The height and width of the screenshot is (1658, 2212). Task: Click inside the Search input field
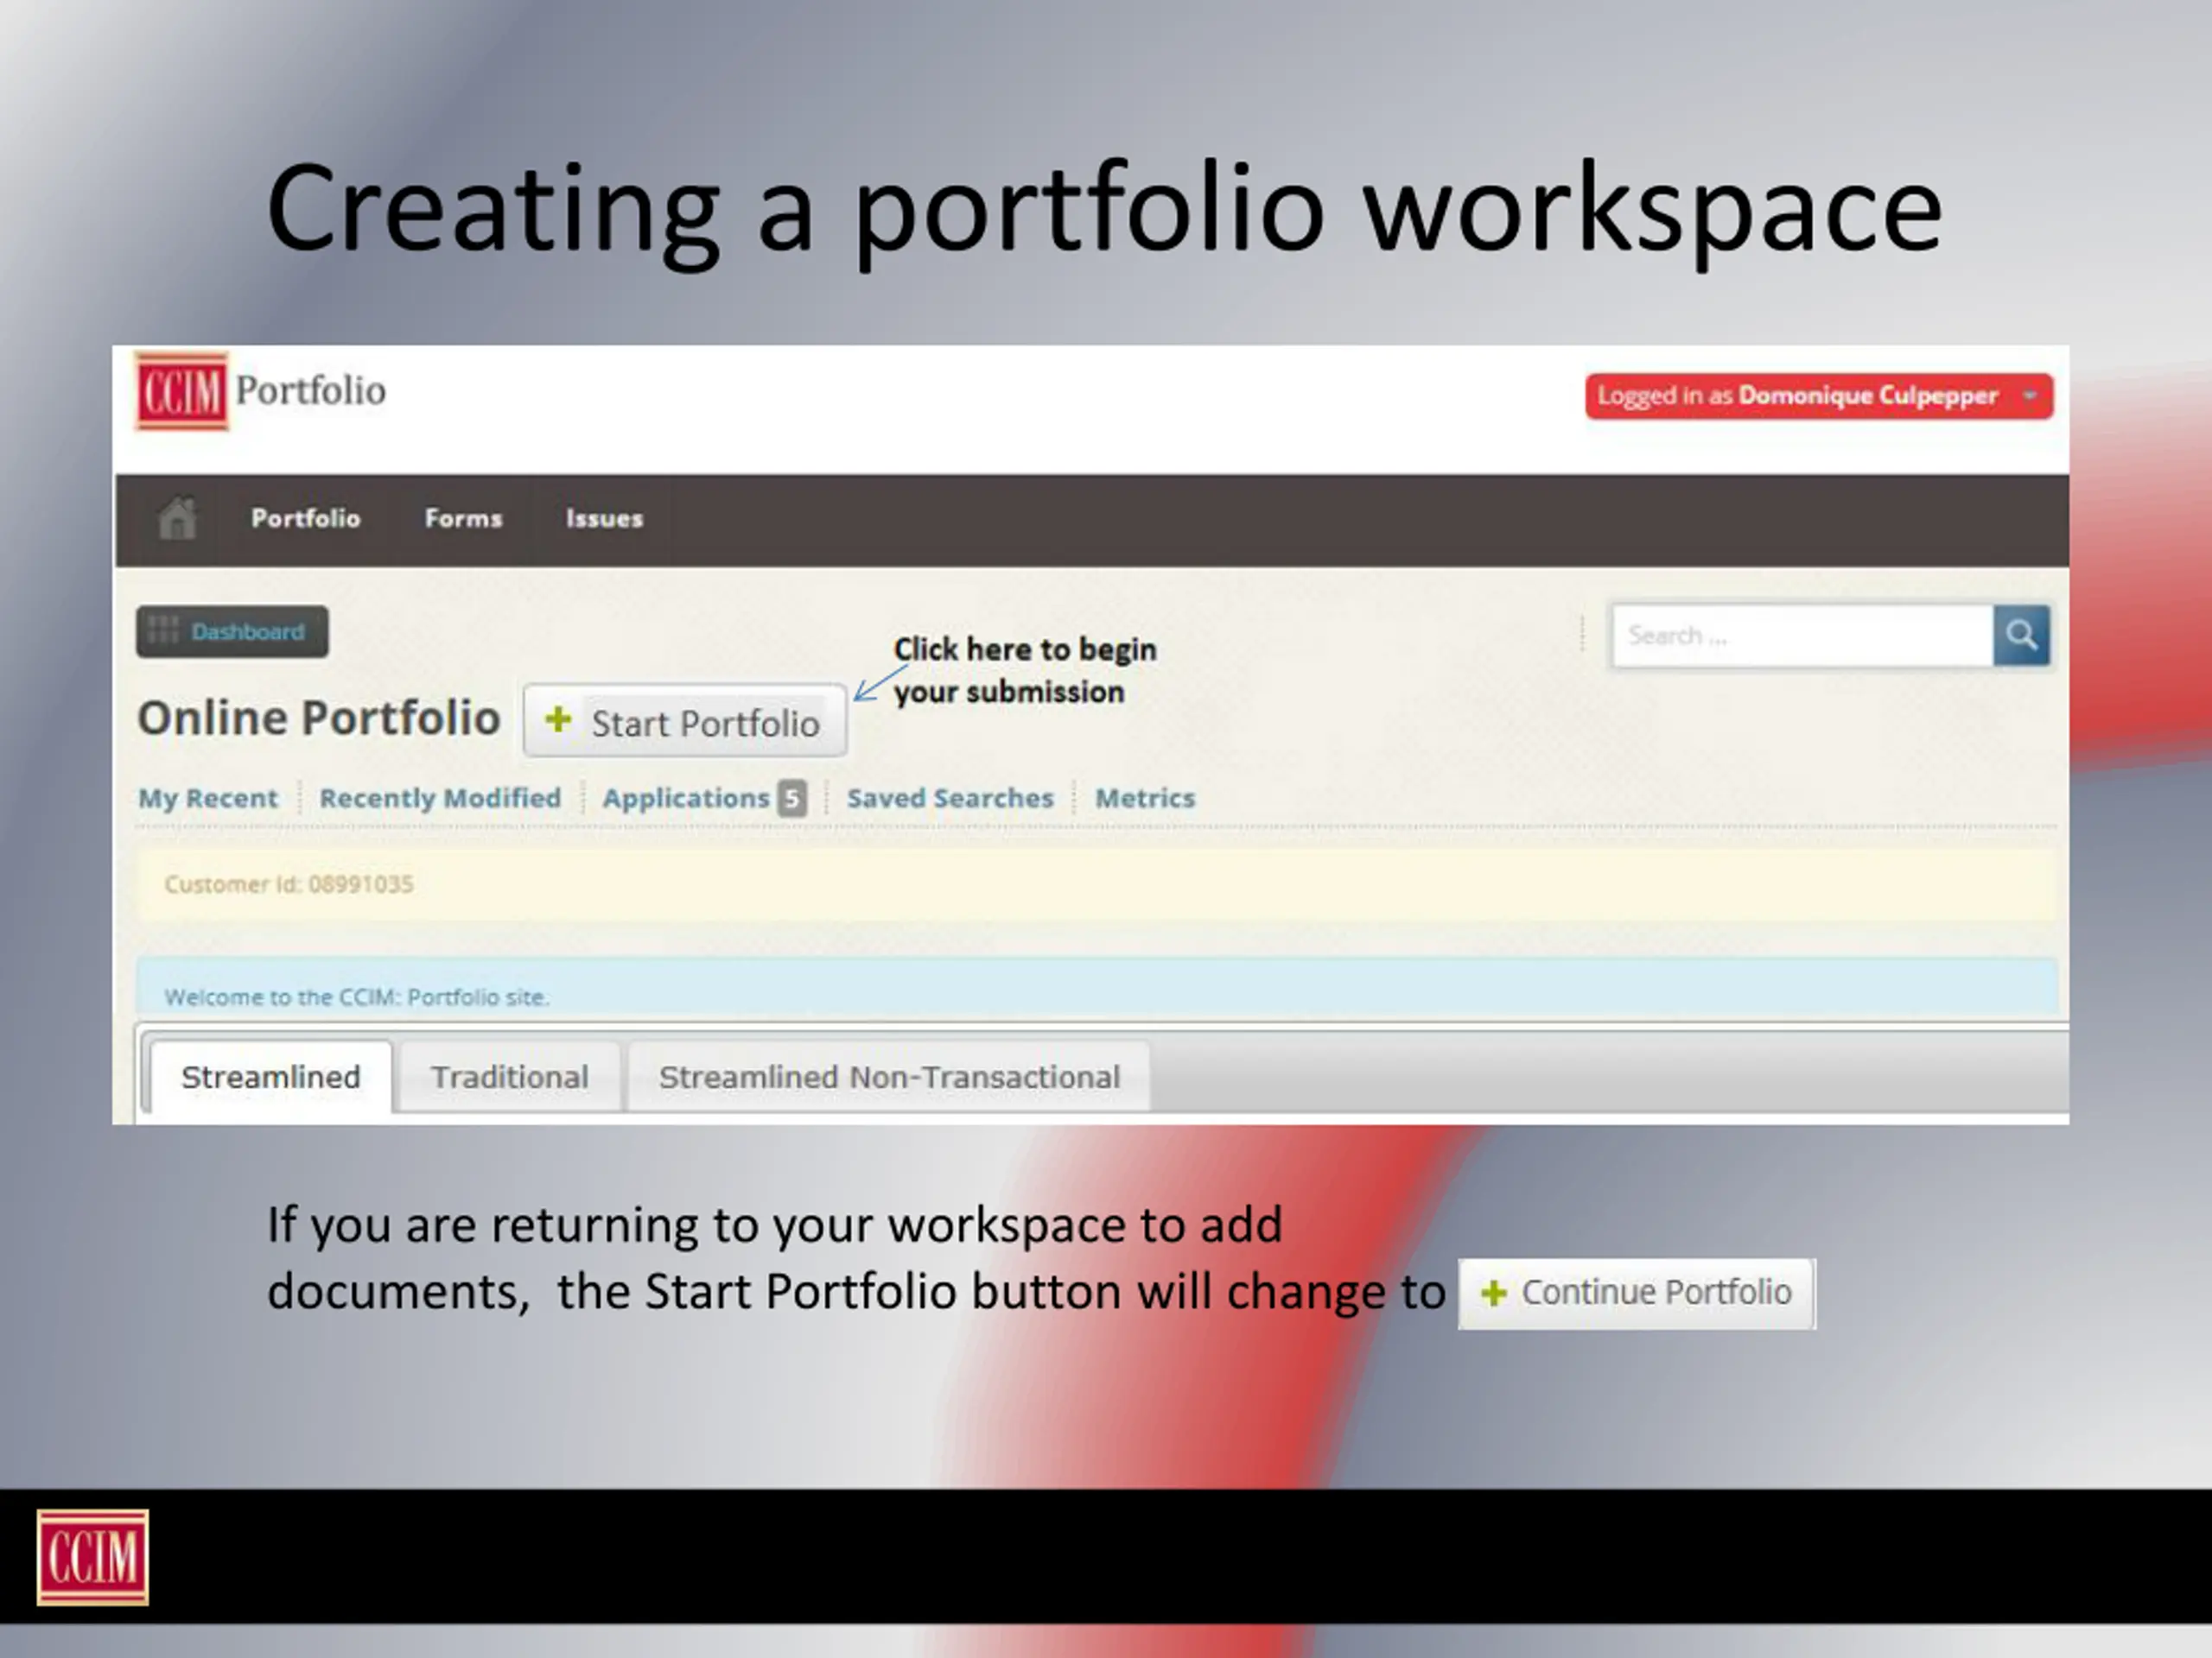click(x=1802, y=636)
